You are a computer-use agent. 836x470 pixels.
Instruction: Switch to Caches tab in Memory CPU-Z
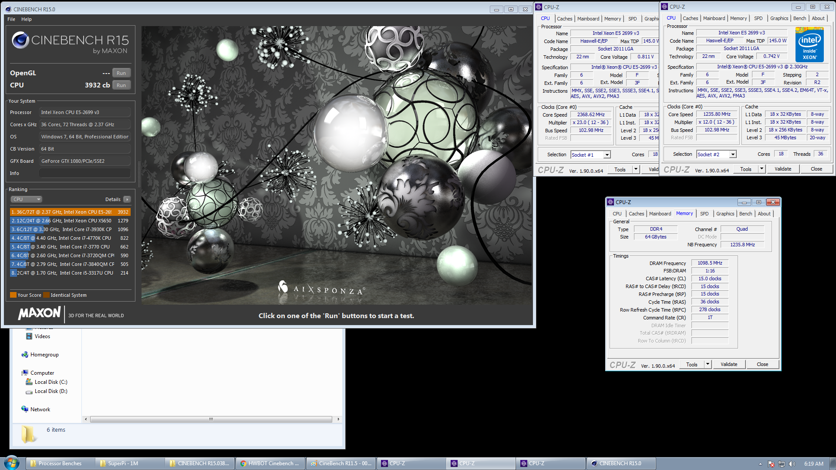[x=636, y=214]
